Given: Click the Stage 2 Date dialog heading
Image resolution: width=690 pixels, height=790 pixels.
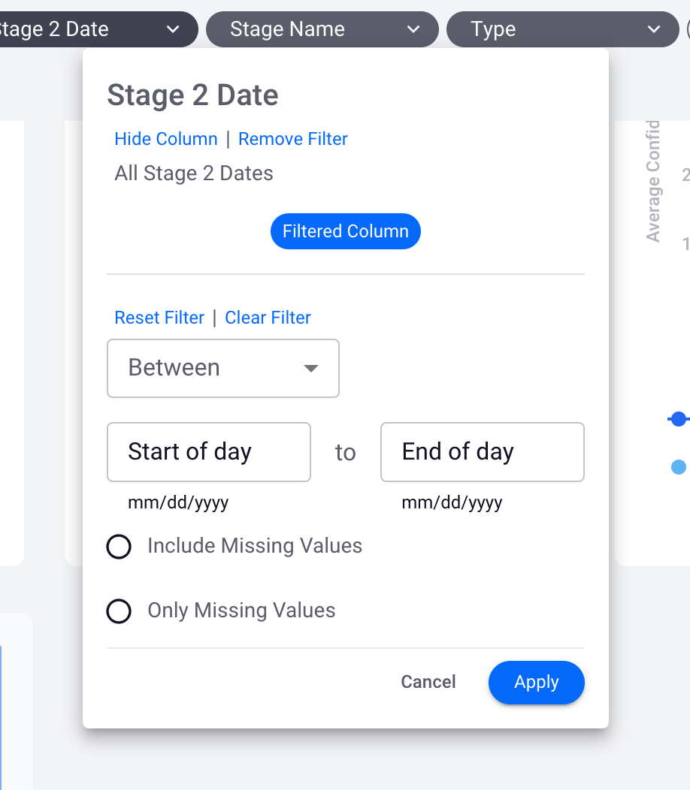Looking at the screenshot, I should coord(193,95).
